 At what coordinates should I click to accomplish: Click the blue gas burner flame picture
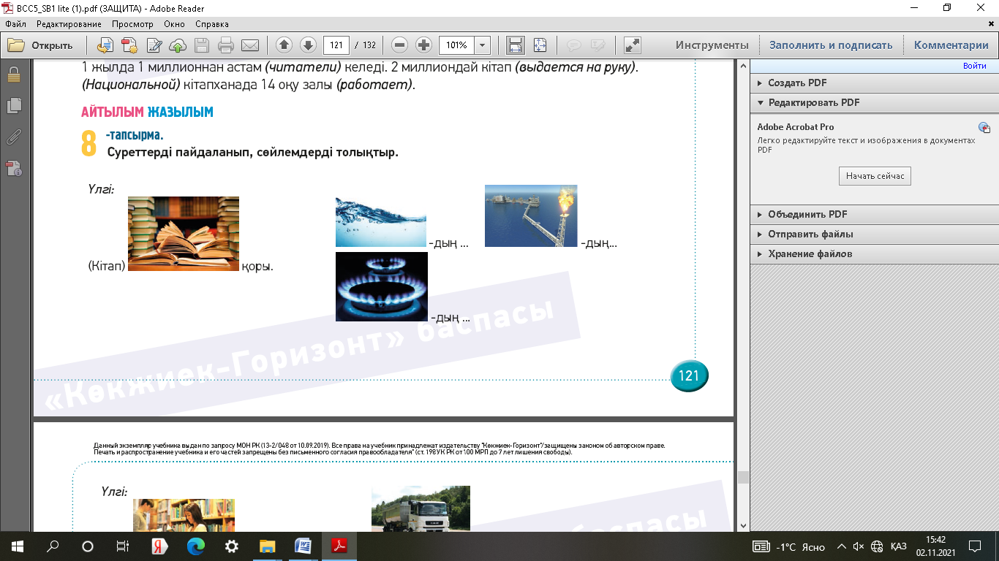coord(382,287)
